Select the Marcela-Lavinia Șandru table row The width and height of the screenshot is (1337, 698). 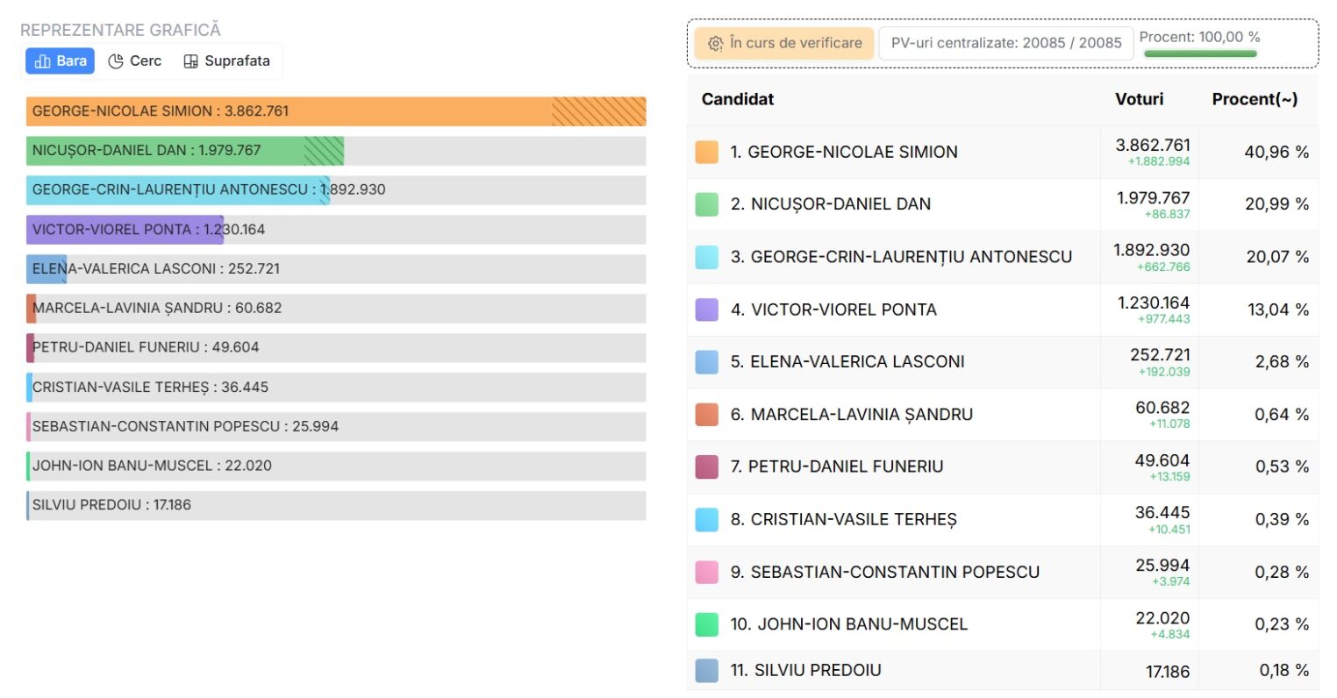1003,414
